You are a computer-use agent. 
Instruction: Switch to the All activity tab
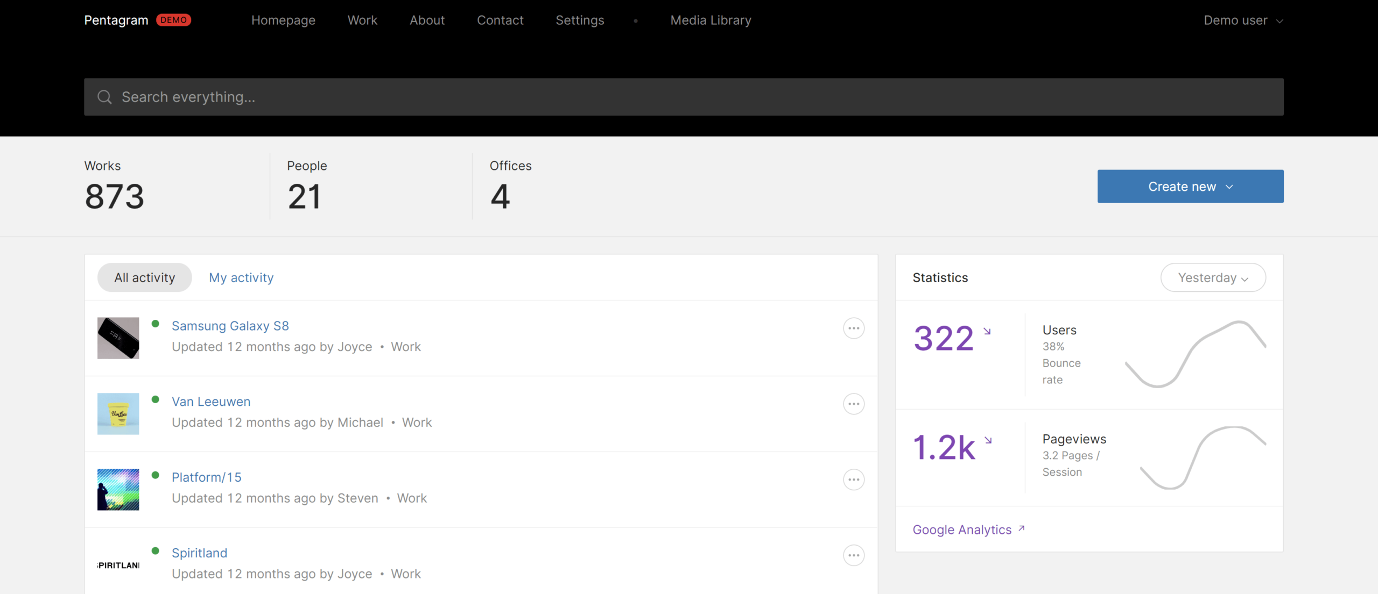pyautogui.click(x=144, y=278)
